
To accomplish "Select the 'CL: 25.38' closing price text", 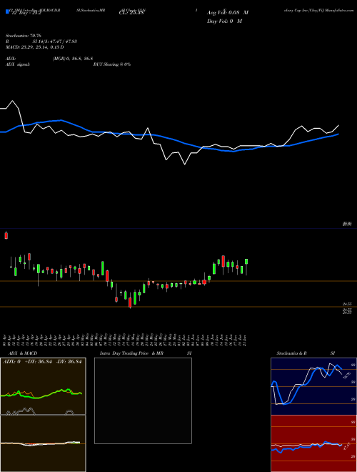I will [x=131, y=14].
